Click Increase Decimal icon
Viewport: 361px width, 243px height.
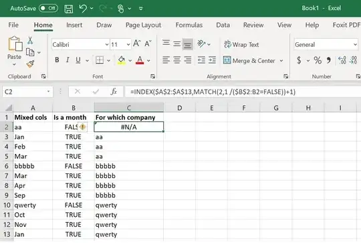[x=342, y=60]
